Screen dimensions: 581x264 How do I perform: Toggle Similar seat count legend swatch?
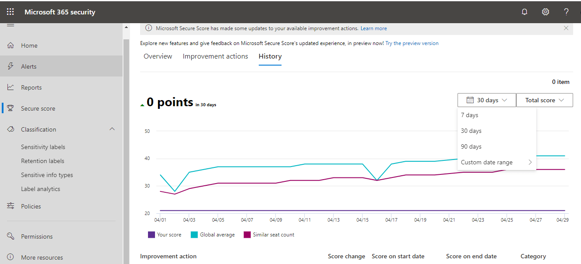pos(247,235)
